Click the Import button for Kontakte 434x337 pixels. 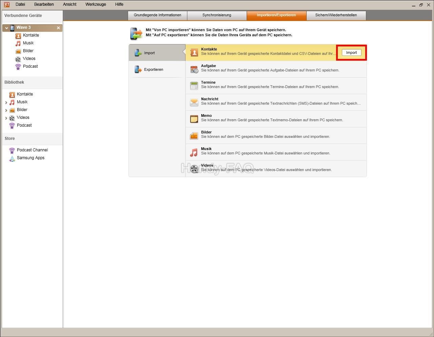click(351, 52)
